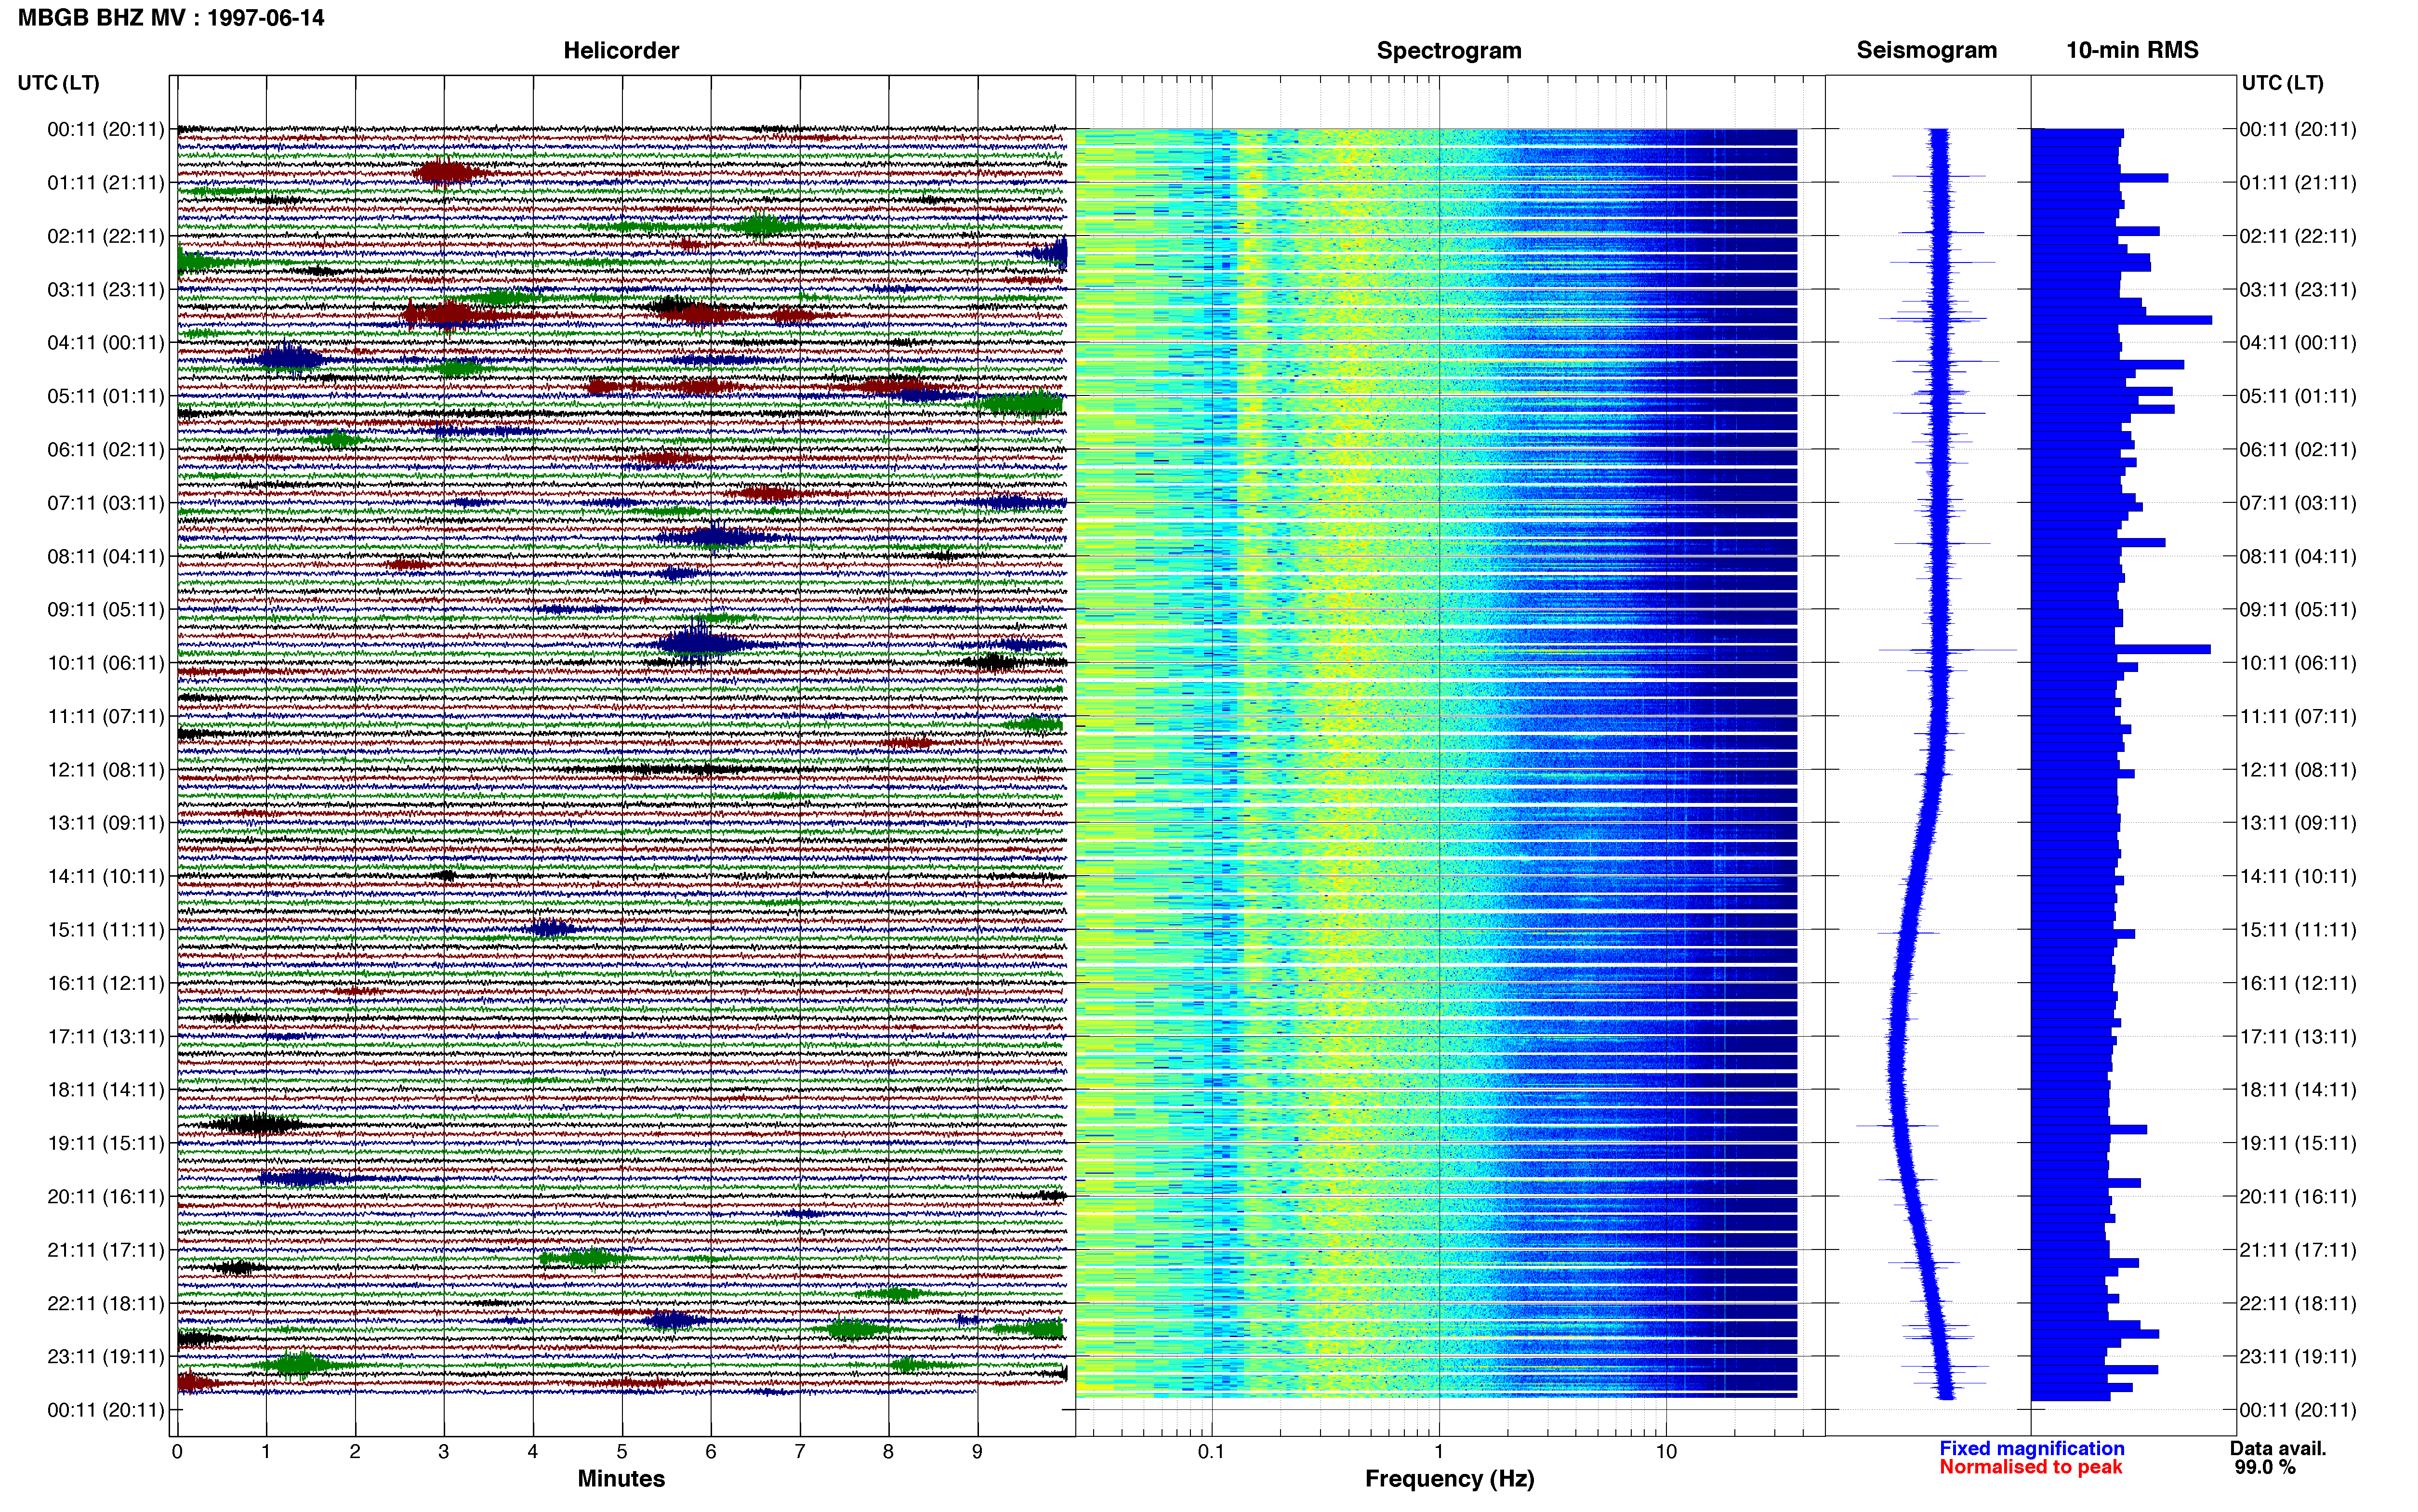Click the 'Spectrogram' panel heading
Image resolution: width=2418 pixels, height=1512 pixels.
pos(1449,50)
